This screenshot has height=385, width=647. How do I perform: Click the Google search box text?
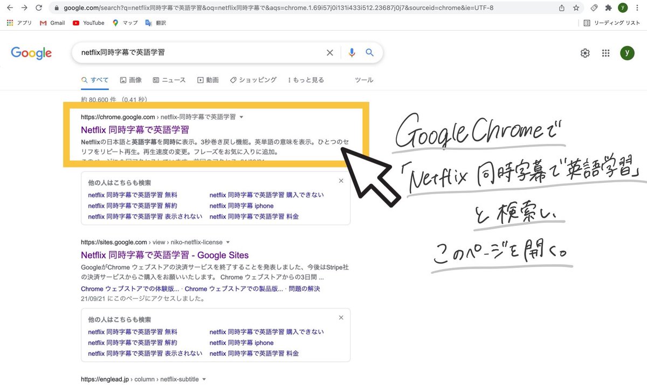[x=123, y=52]
